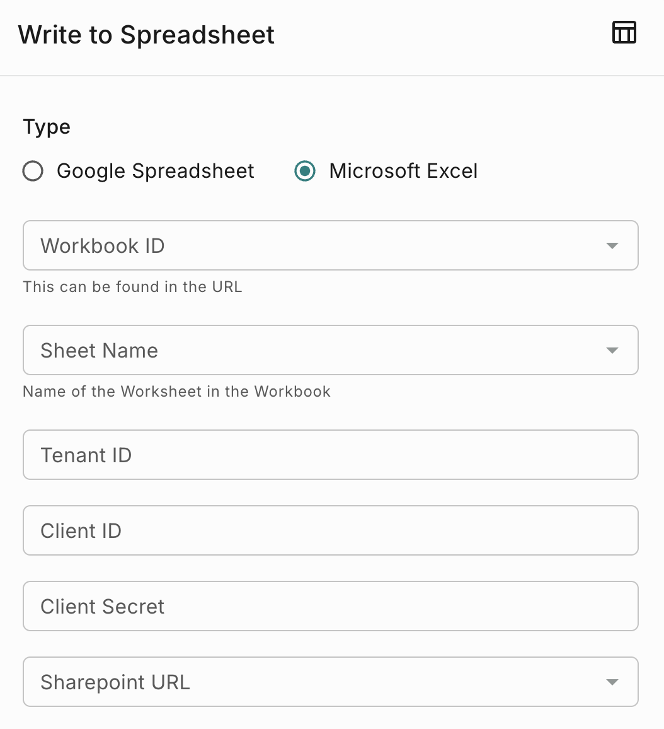Select the Microsoft Excel radio option

[x=305, y=171]
